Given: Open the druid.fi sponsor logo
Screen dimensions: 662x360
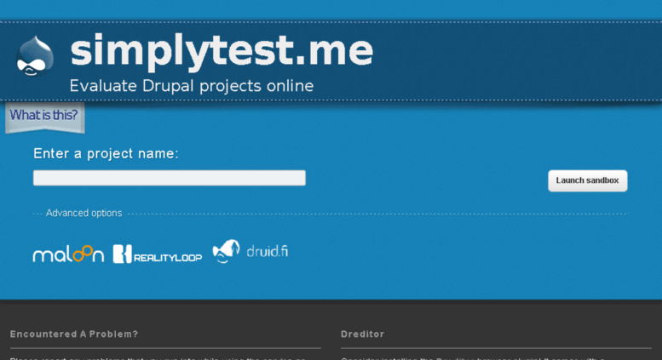Looking at the screenshot, I should (250, 251).
